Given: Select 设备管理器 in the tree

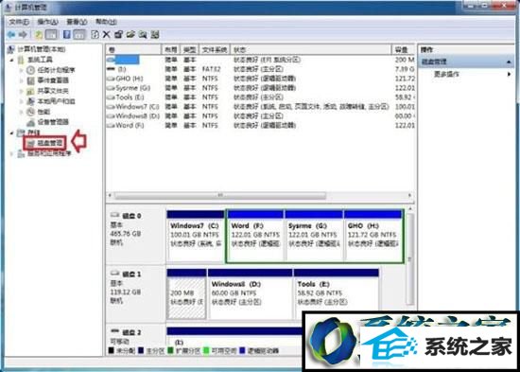Looking at the screenshot, I should [53, 122].
